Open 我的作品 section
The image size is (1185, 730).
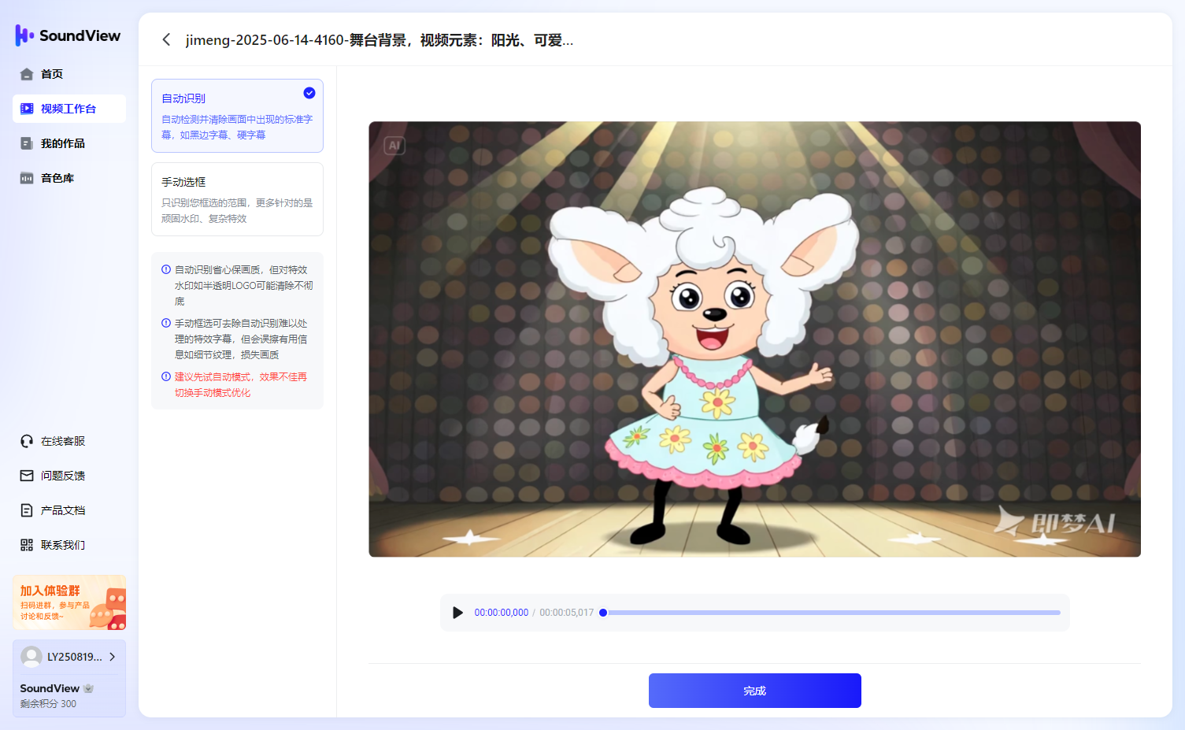point(69,143)
